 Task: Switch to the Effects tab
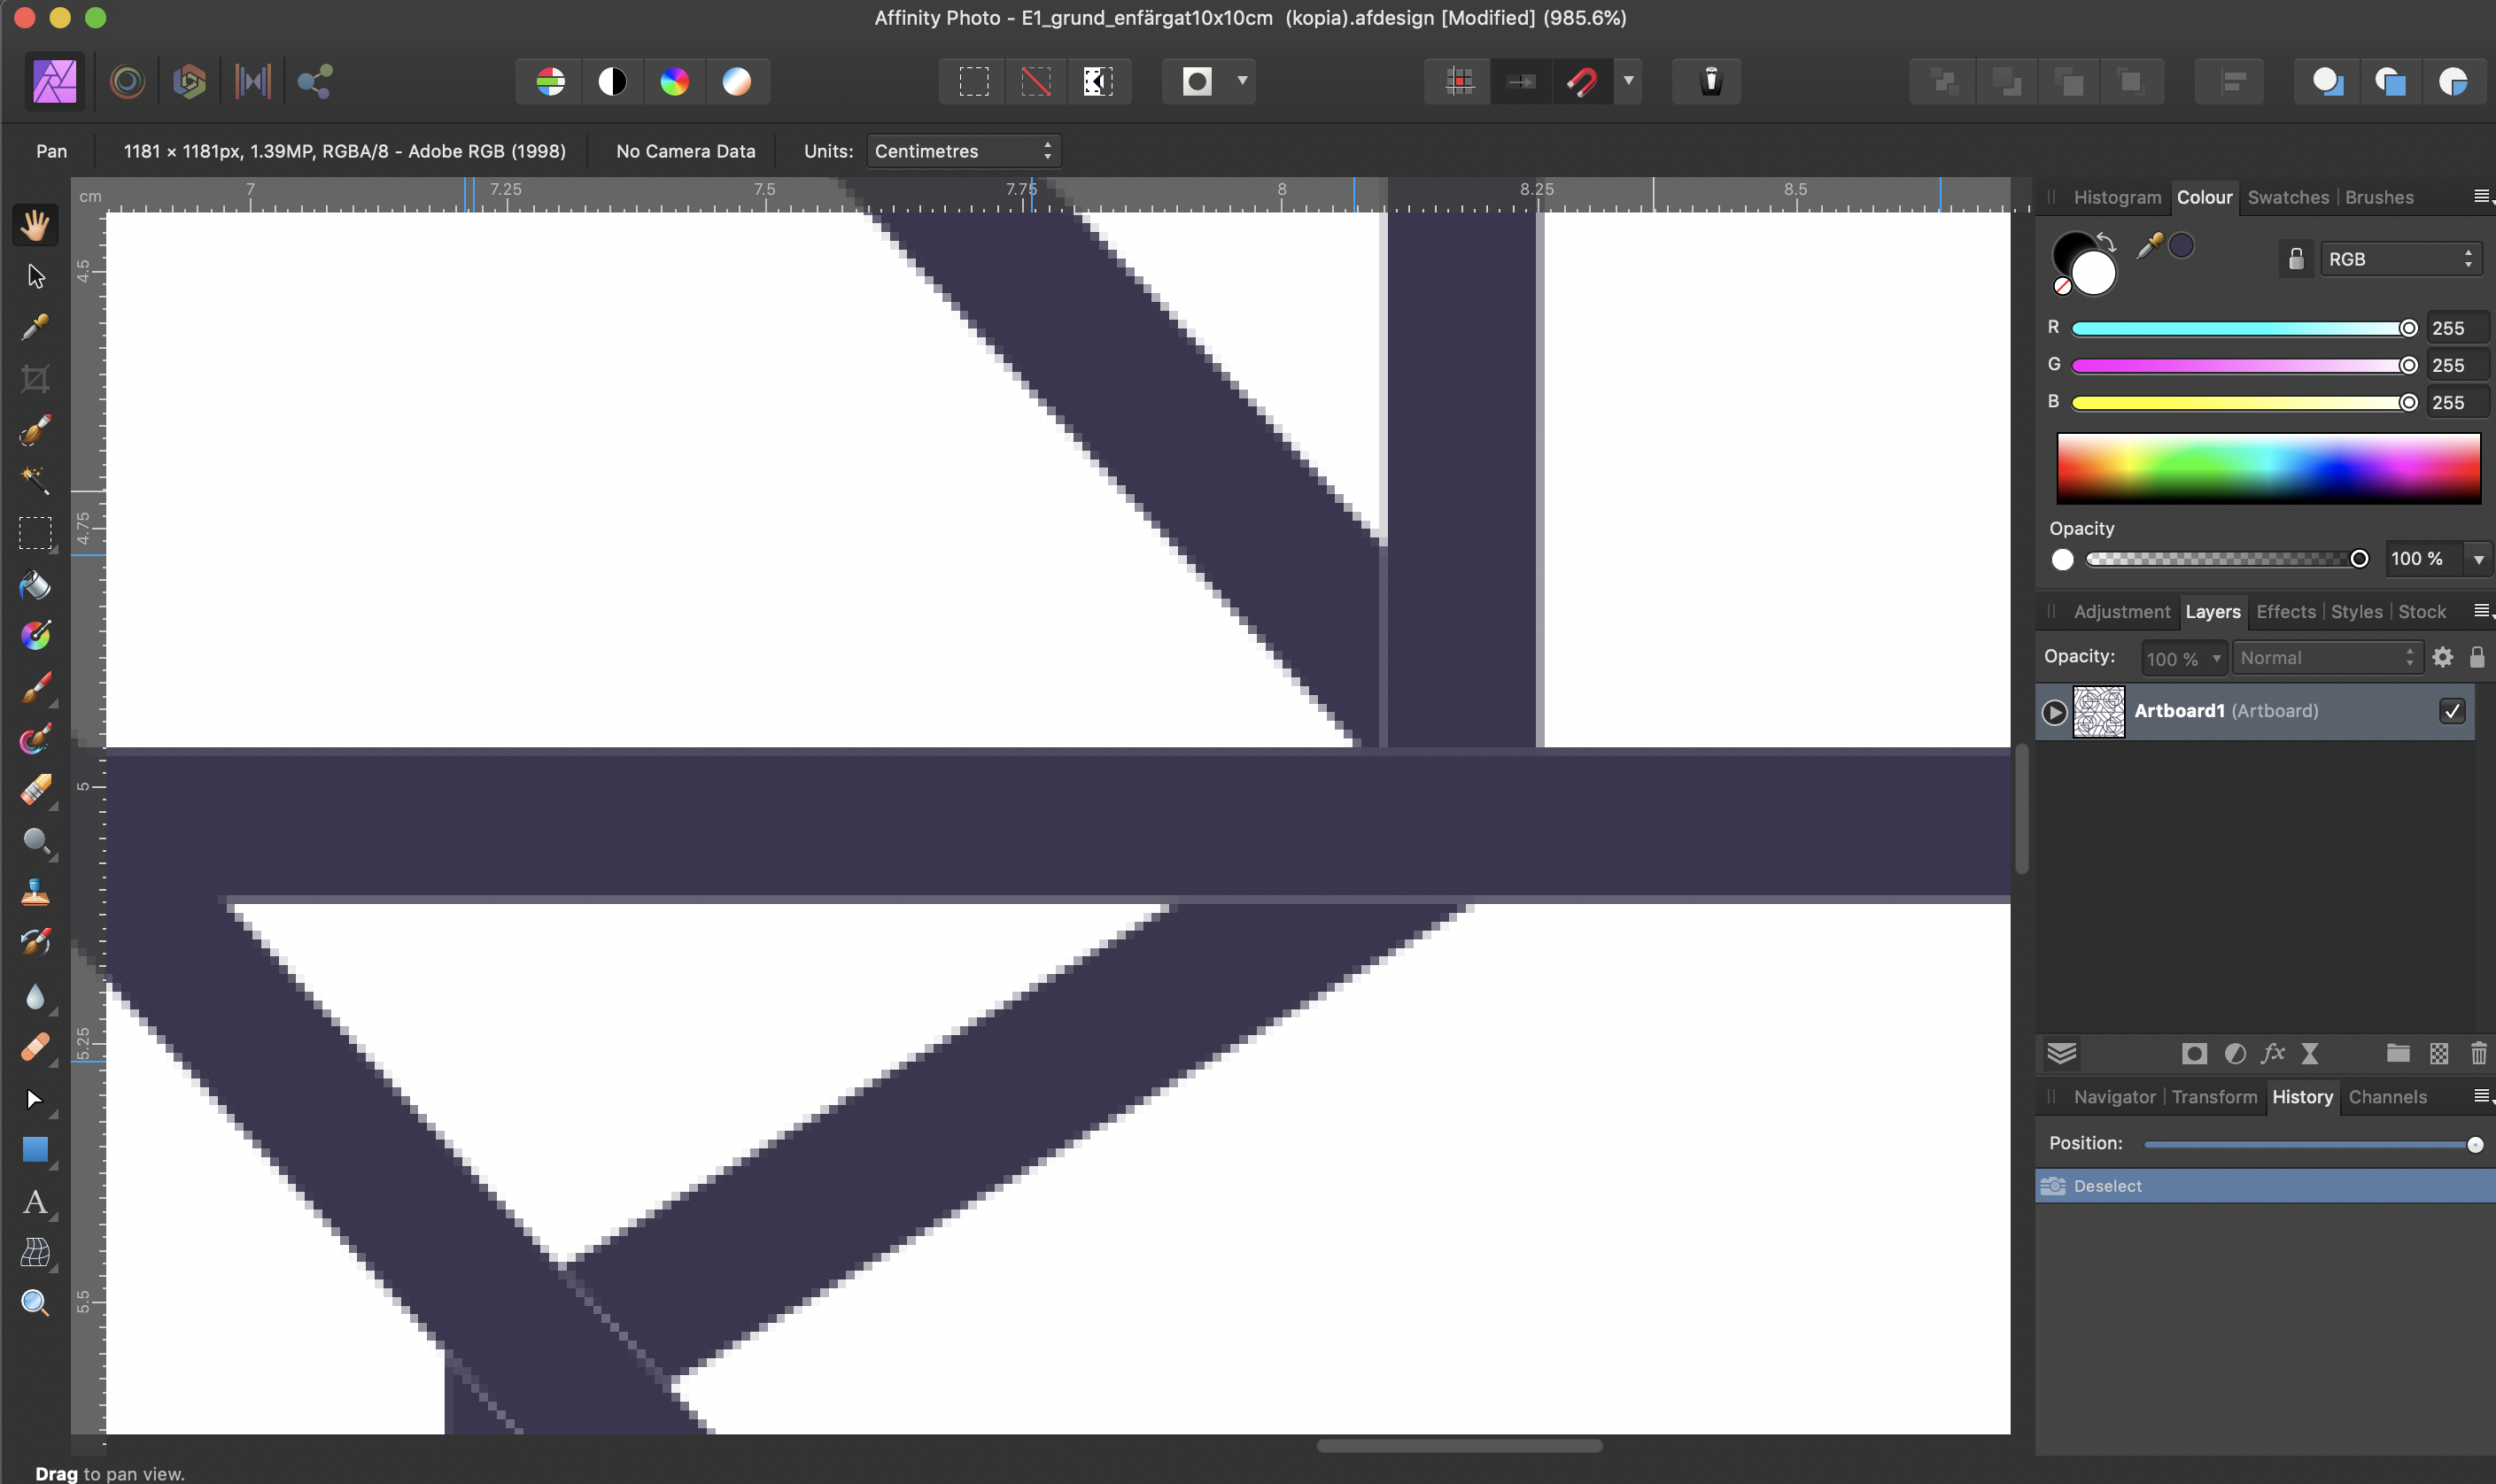pos(2285,611)
